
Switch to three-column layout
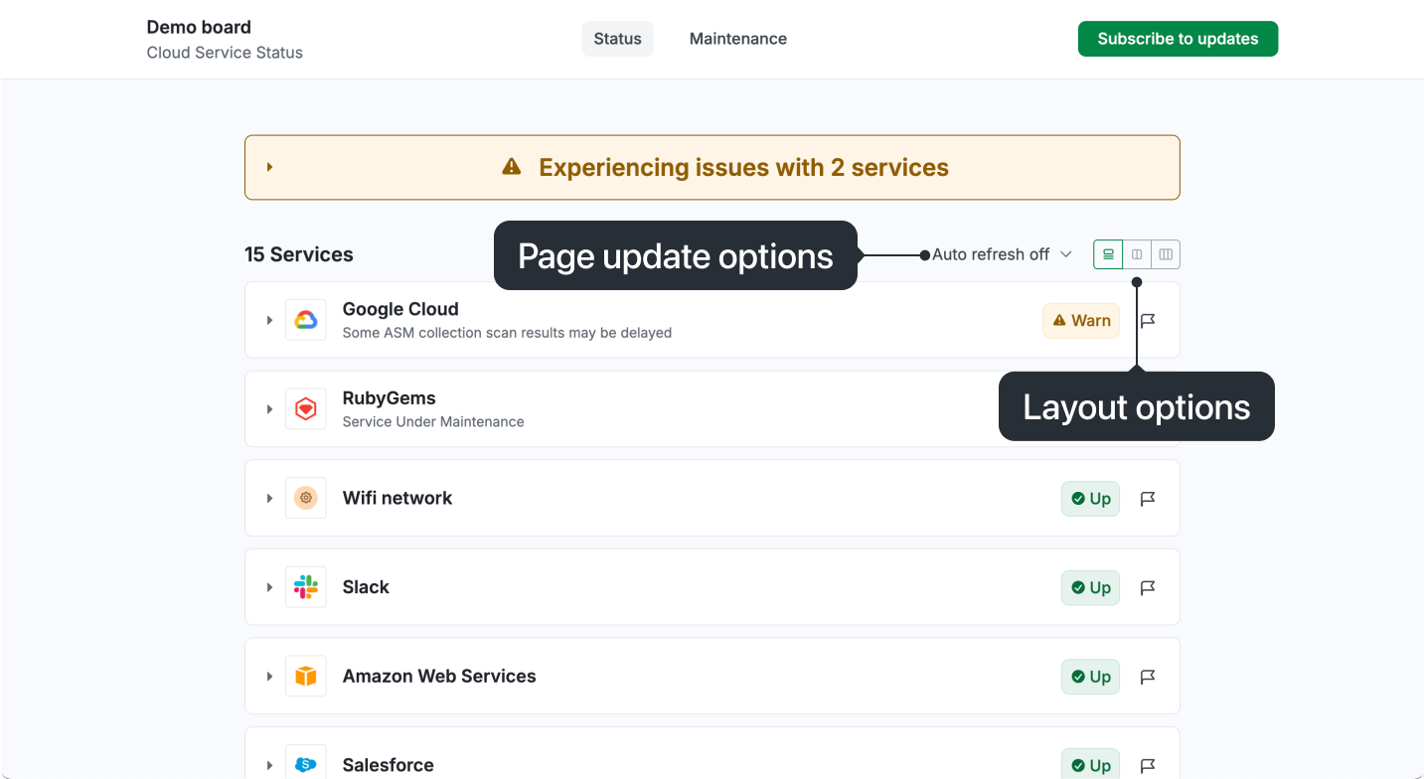click(x=1166, y=254)
